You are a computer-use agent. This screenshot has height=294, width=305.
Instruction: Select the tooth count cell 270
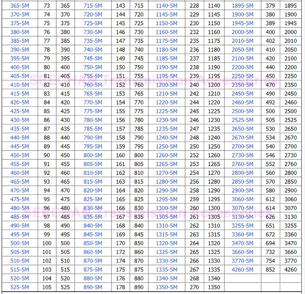tap(194, 287)
